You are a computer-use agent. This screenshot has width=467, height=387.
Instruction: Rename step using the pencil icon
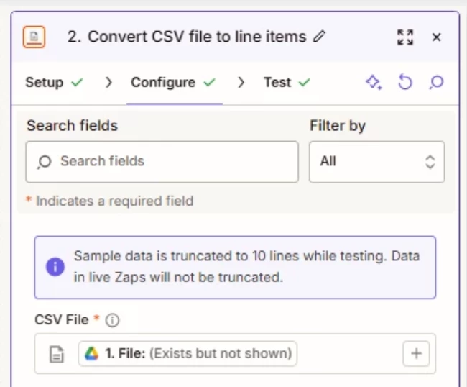point(319,37)
